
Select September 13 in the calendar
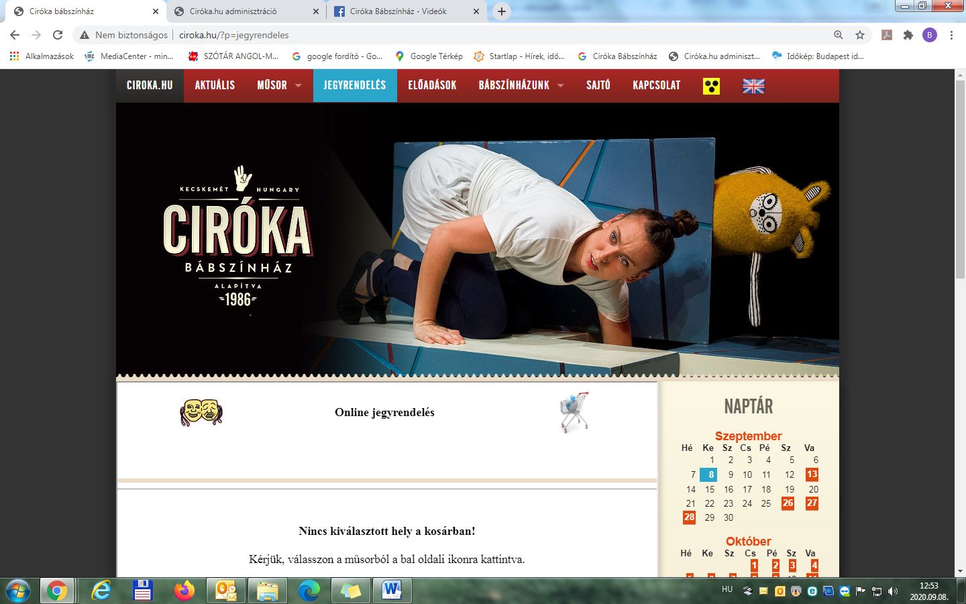point(812,474)
